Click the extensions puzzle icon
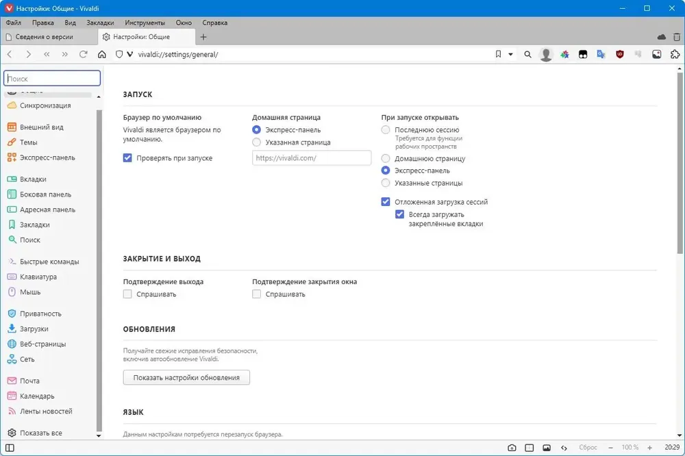Screen dimensions: 685x456 [675, 54]
